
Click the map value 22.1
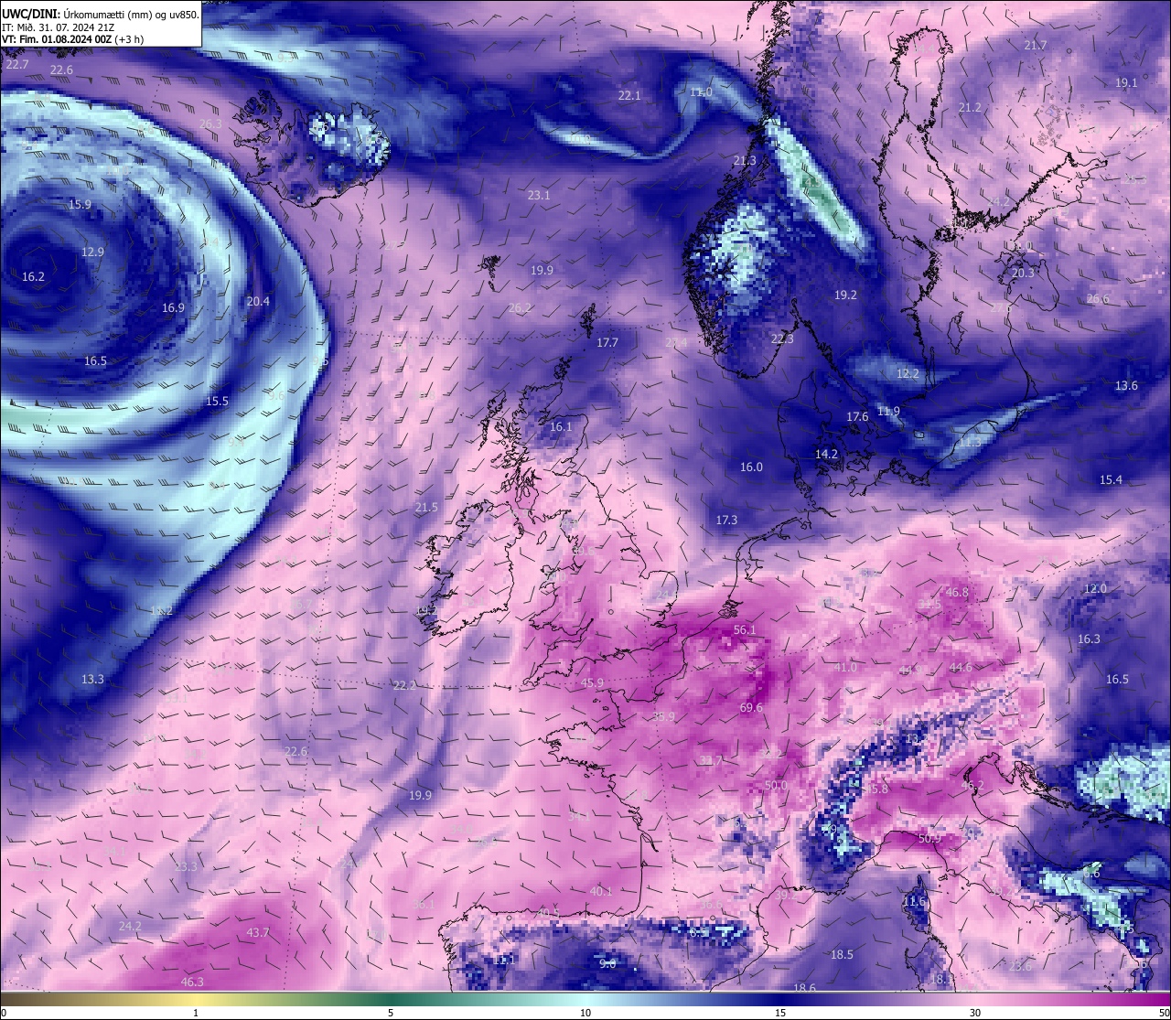click(629, 95)
